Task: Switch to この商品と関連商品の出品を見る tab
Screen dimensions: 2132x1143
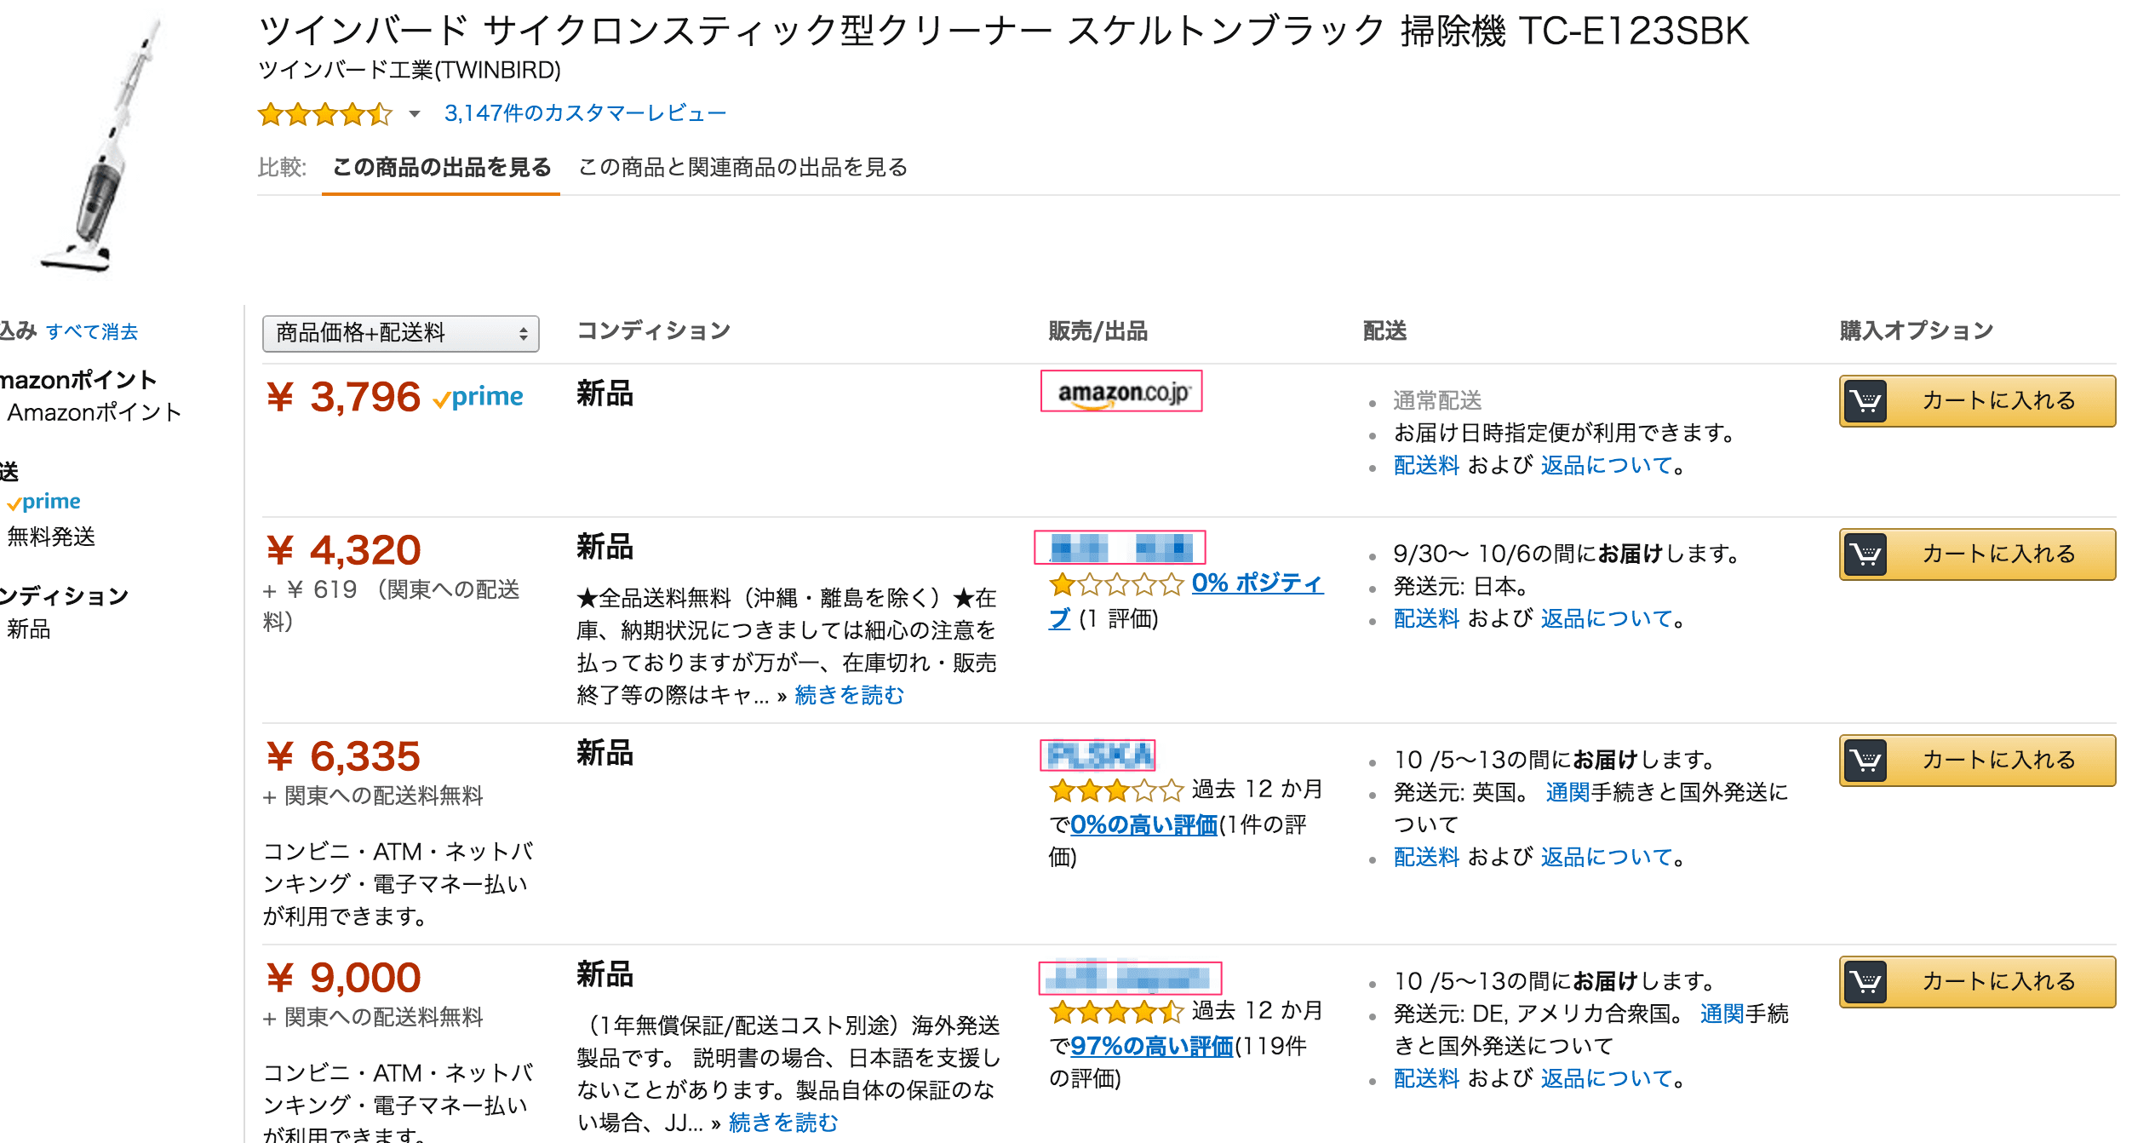Action: coord(742,168)
